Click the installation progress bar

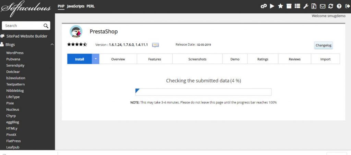tap(203, 92)
